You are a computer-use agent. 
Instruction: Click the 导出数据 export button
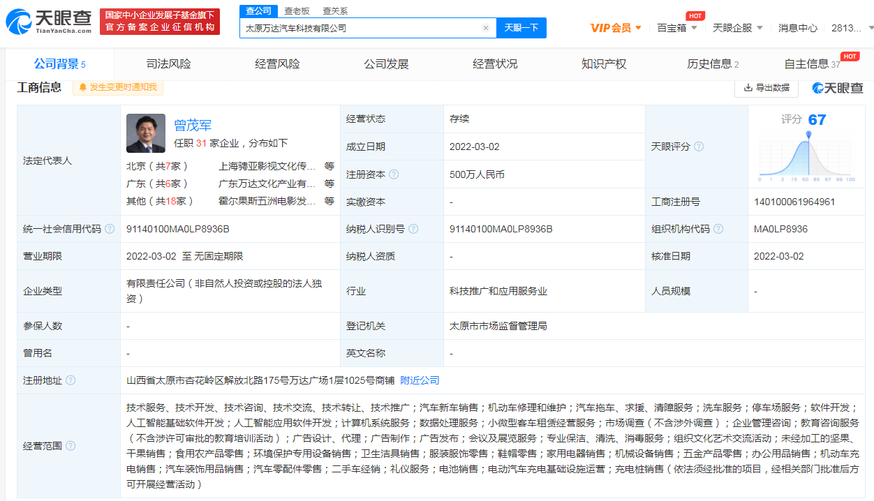tap(766, 87)
